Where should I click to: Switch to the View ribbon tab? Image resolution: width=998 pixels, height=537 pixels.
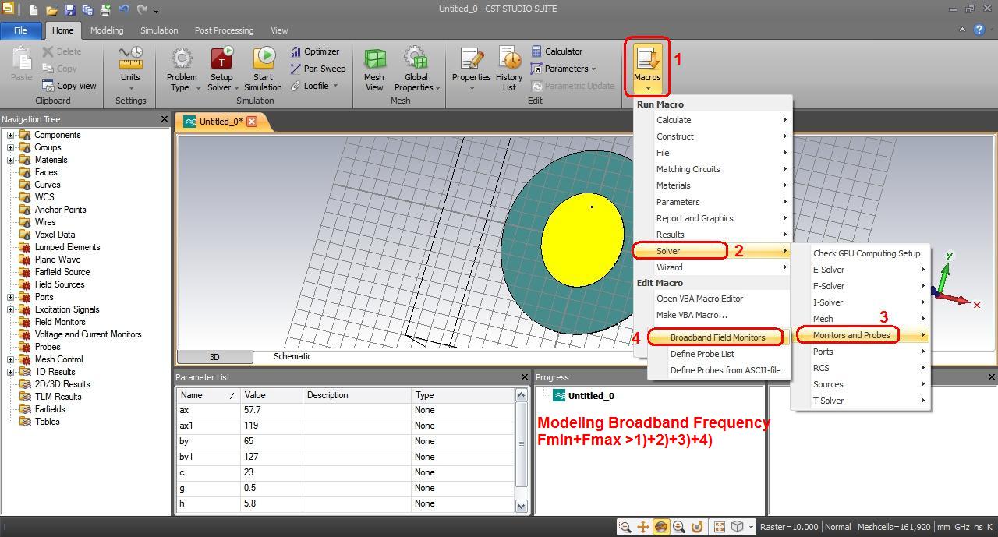(279, 30)
